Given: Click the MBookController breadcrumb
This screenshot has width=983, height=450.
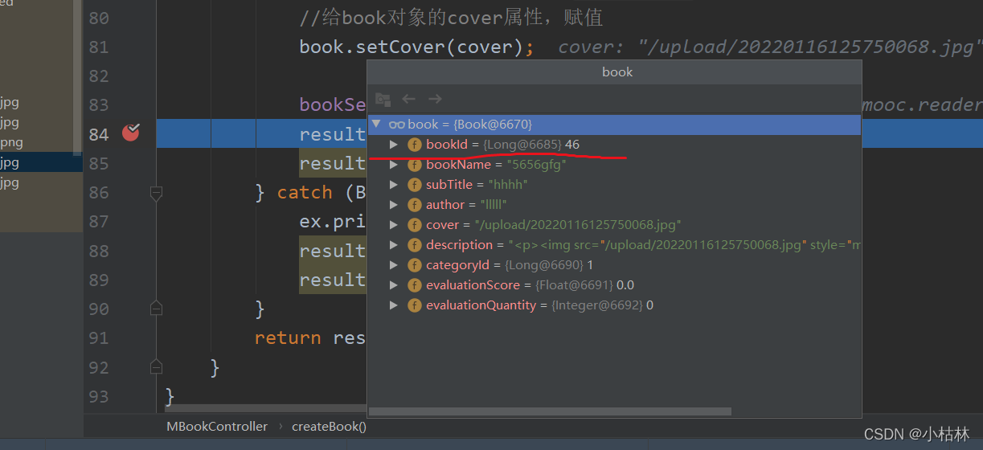Looking at the screenshot, I should (217, 427).
